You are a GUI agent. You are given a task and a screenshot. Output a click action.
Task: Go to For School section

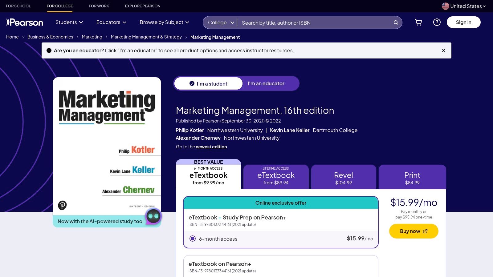(18, 6)
